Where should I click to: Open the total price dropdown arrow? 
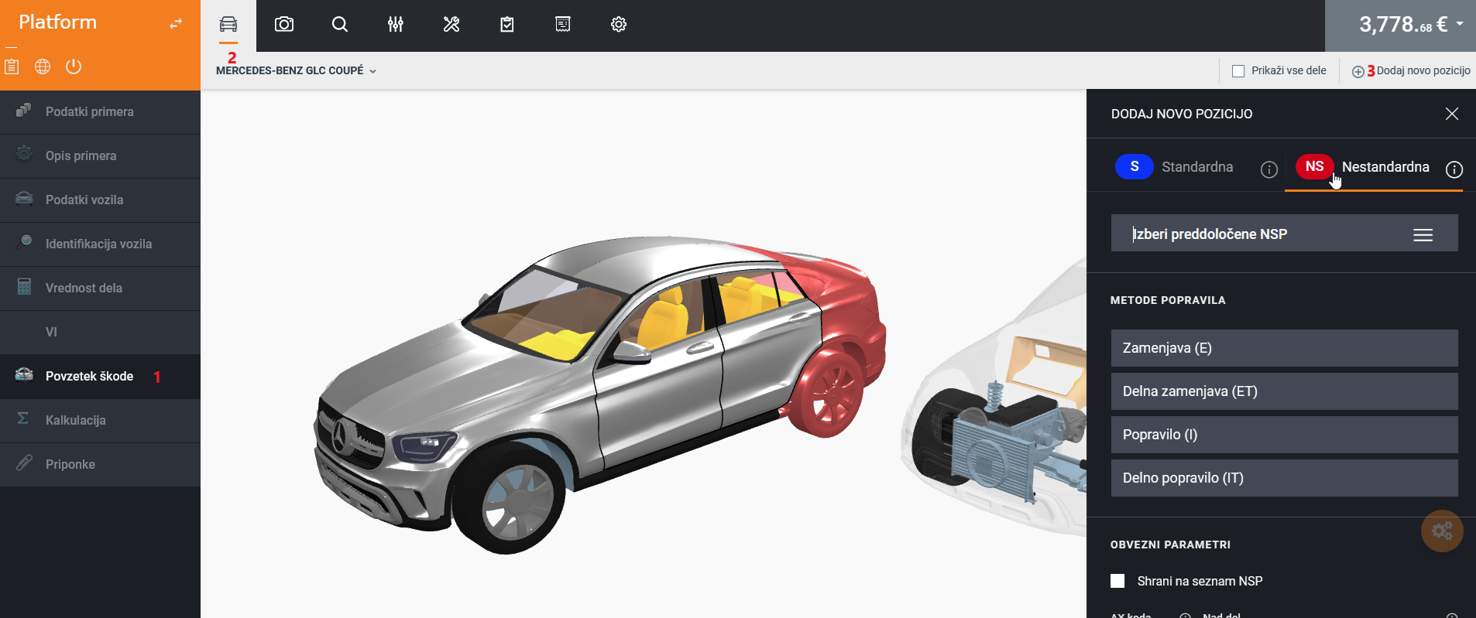(x=1460, y=23)
